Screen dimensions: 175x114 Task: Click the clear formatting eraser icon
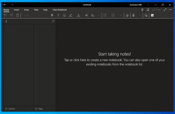tap(86, 15)
